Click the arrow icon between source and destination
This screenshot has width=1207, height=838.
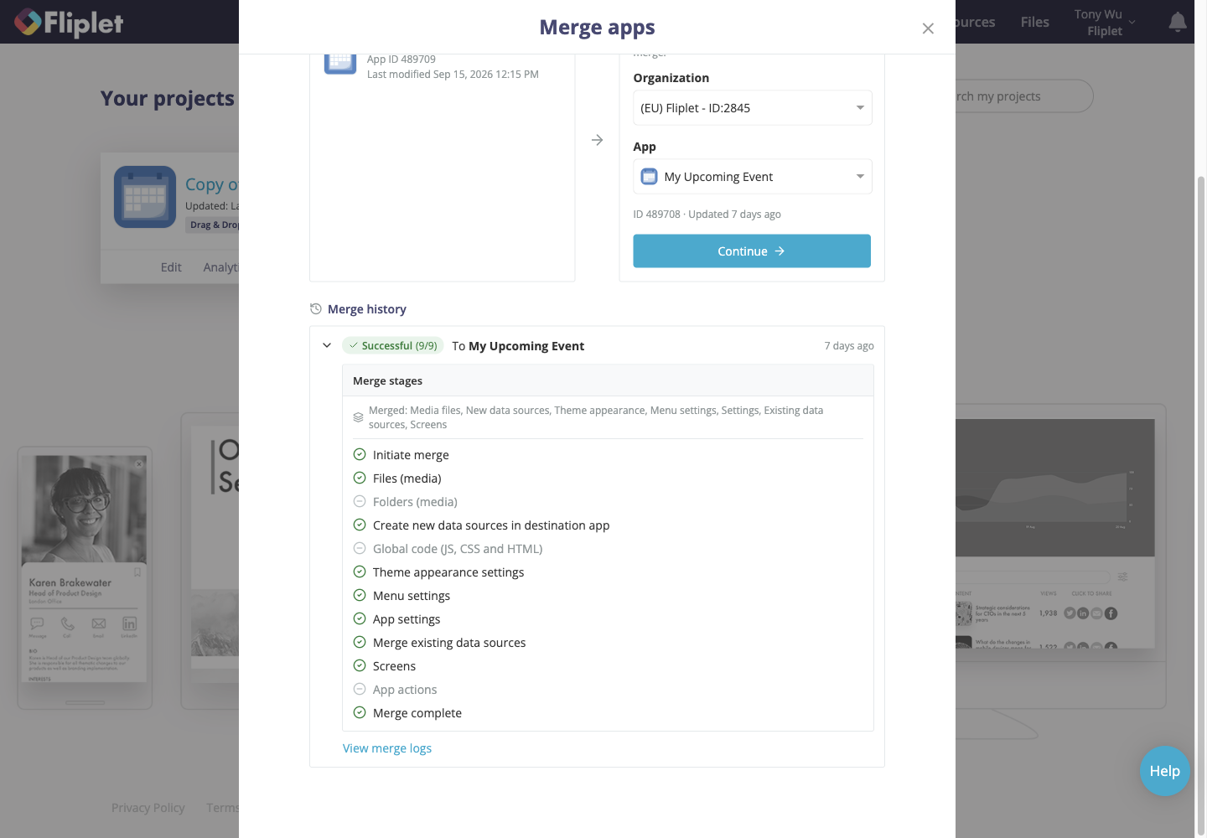(x=597, y=140)
